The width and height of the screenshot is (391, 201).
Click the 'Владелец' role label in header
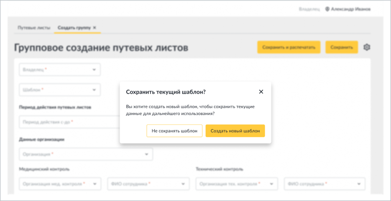tap(309, 9)
